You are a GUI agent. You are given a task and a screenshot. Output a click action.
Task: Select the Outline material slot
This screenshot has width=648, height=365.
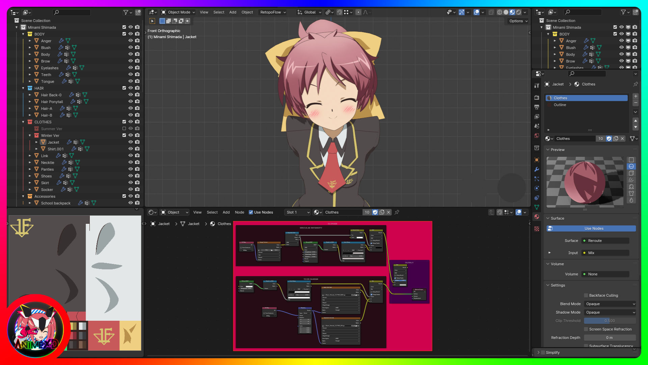tap(586, 105)
